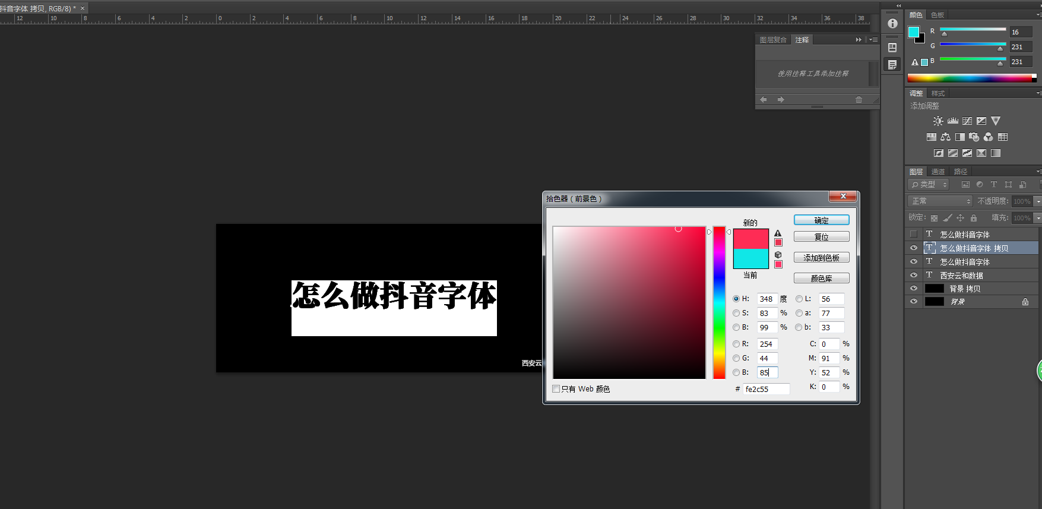
Task: Filter layers by smart objects icon
Action: 1022,185
